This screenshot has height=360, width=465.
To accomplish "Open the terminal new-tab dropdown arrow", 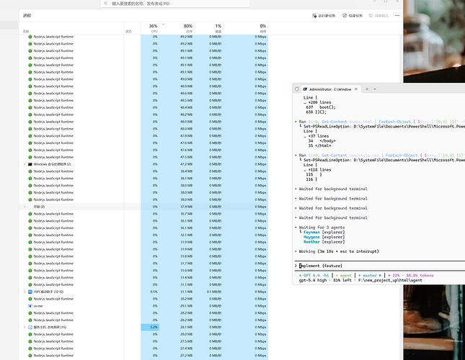I will (375, 89).
